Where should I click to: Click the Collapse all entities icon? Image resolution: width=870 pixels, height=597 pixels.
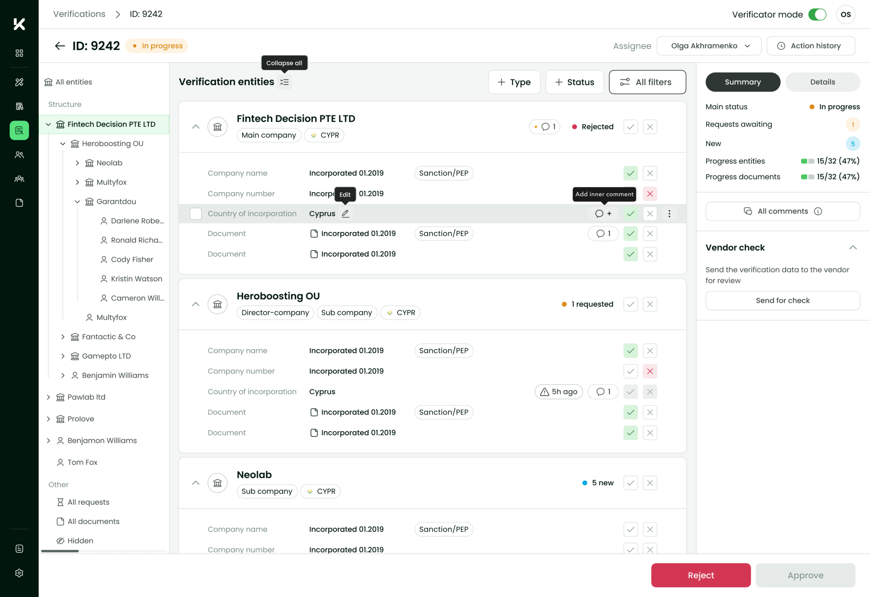click(284, 82)
